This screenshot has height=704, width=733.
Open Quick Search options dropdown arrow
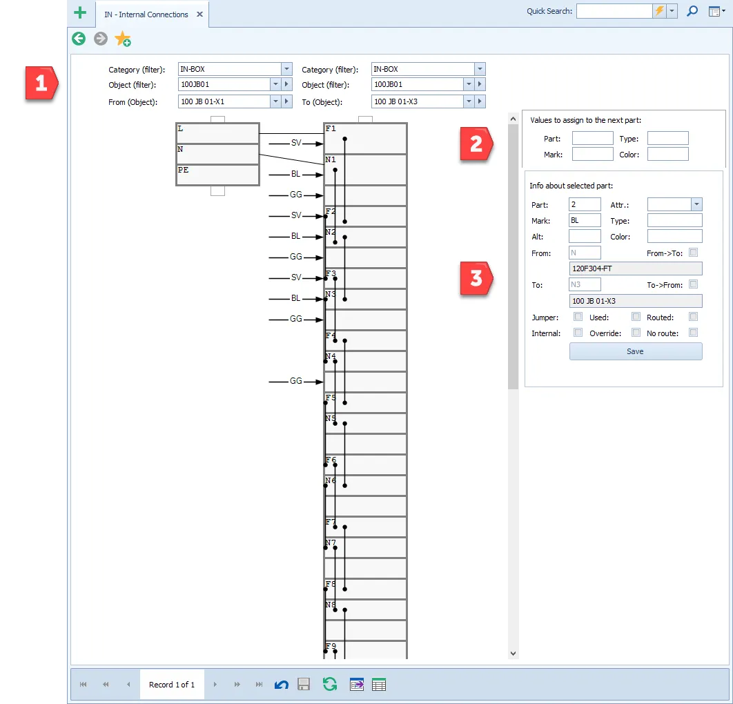pyautogui.click(x=672, y=11)
